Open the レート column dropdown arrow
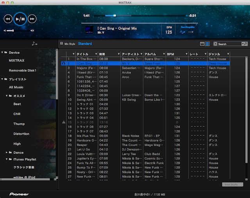 coord(205,54)
